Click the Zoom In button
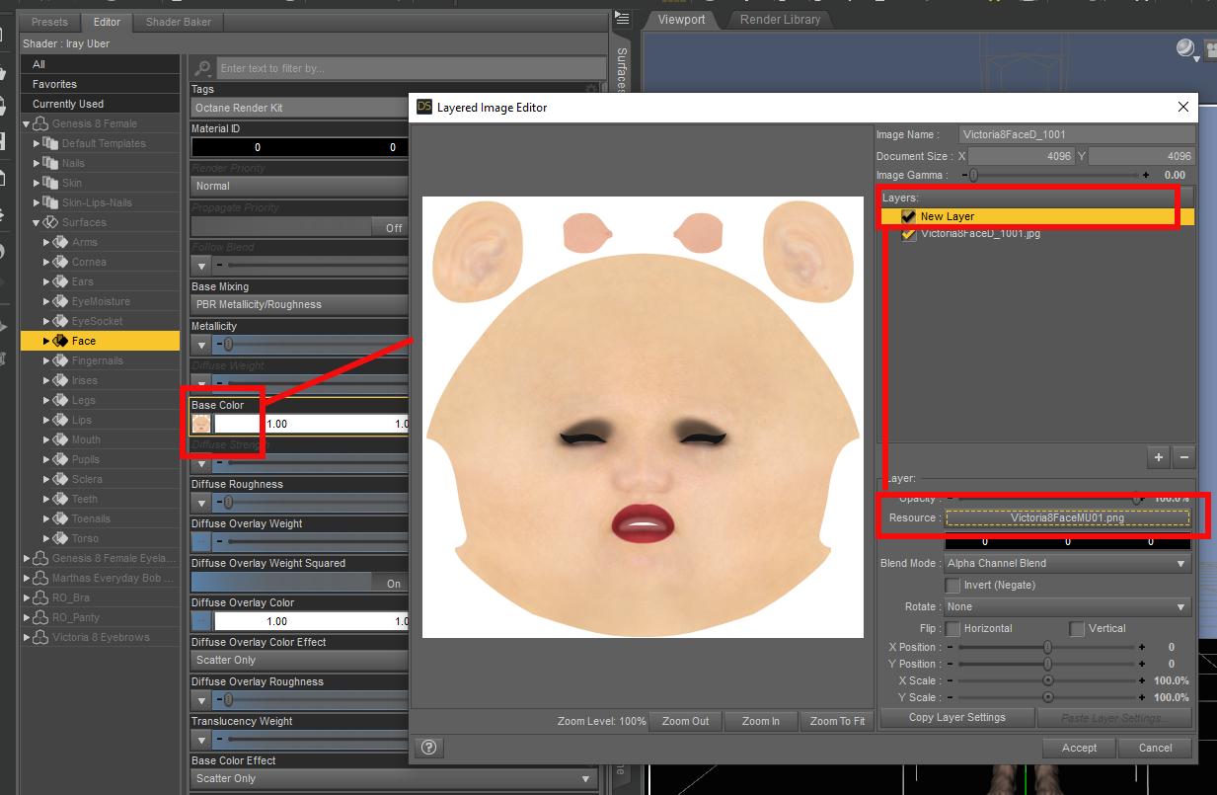Screen dimensions: 1217x795 tap(760, 721)
